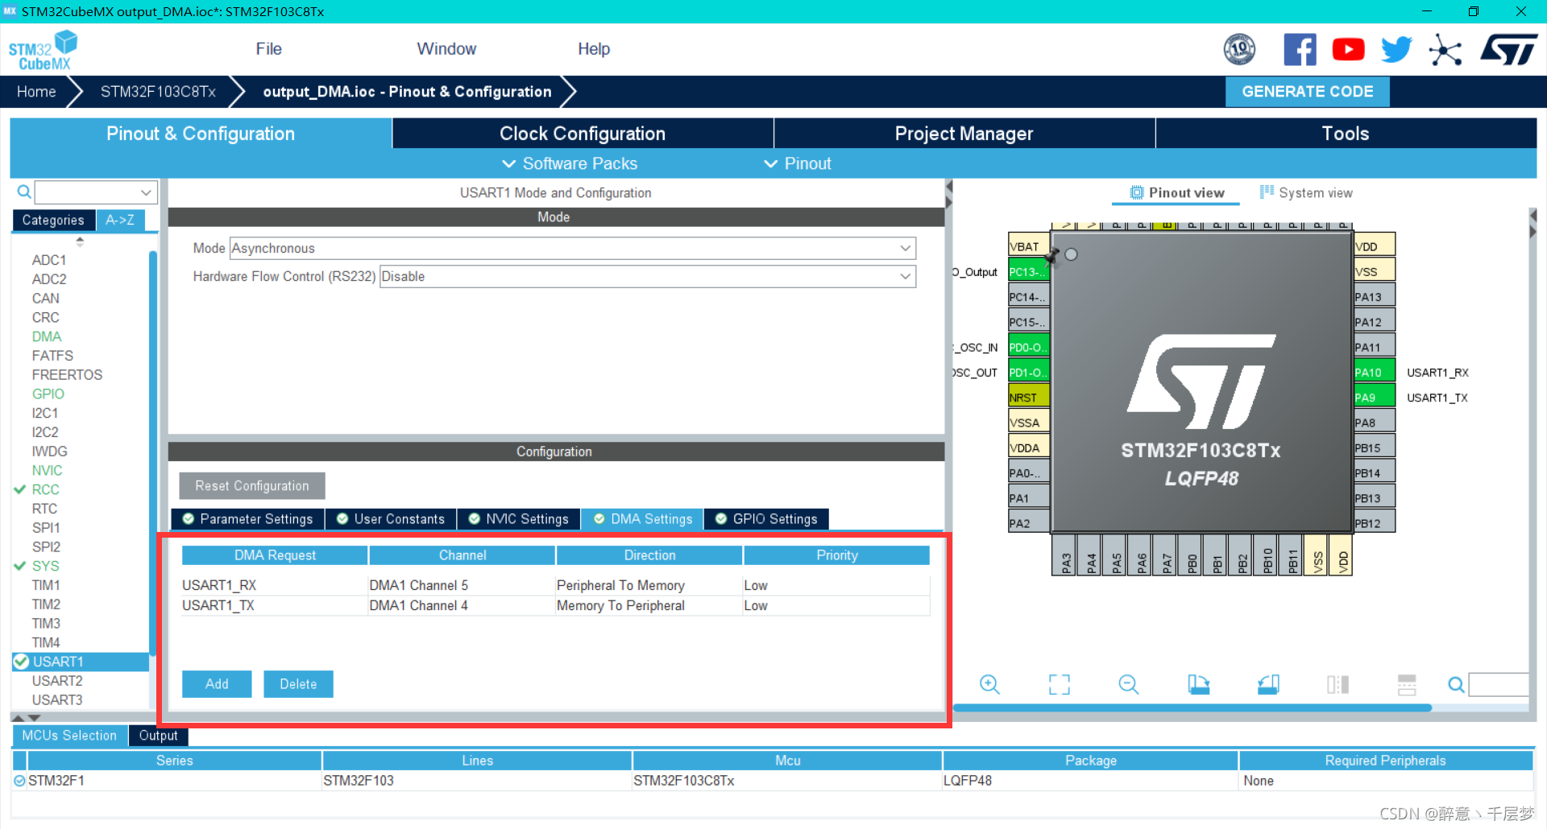The height and width of the screenshot is (829, 1547).
Task: Click the NRST pin on the chip
Action: pyautogui.click(x=1029, y=397)
